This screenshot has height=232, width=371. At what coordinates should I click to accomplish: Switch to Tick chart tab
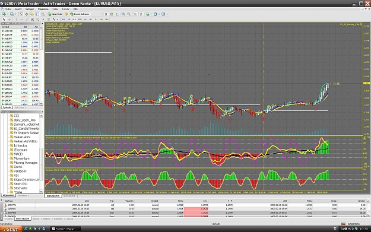tap(20, 107)
